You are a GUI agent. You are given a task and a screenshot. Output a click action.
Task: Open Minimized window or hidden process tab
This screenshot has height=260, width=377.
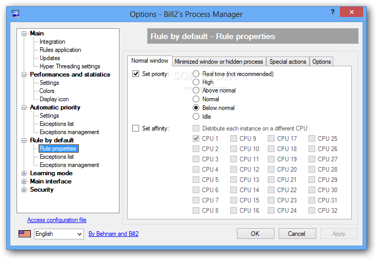(218, 62)
